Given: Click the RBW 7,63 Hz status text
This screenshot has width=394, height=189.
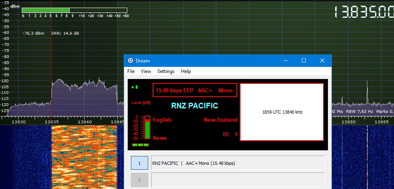Looking at the screenshot, I should [360, 111].
